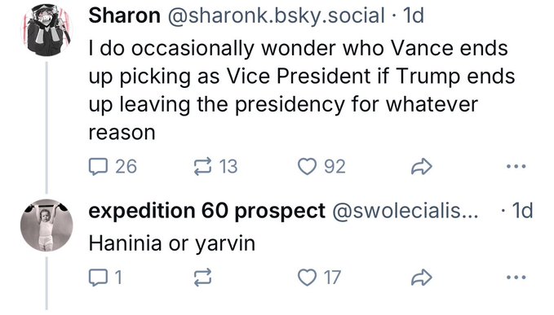Visit the @swolecialis... handle
The height and width of the screenshot is (315, 554).
click(405, 211)
